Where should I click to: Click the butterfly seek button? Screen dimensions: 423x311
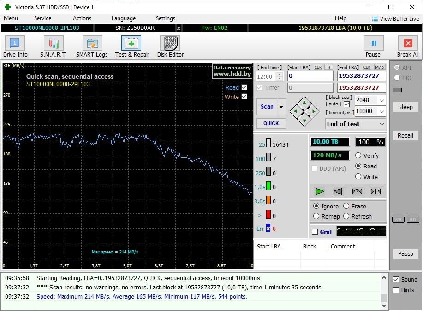pos(376,191)
